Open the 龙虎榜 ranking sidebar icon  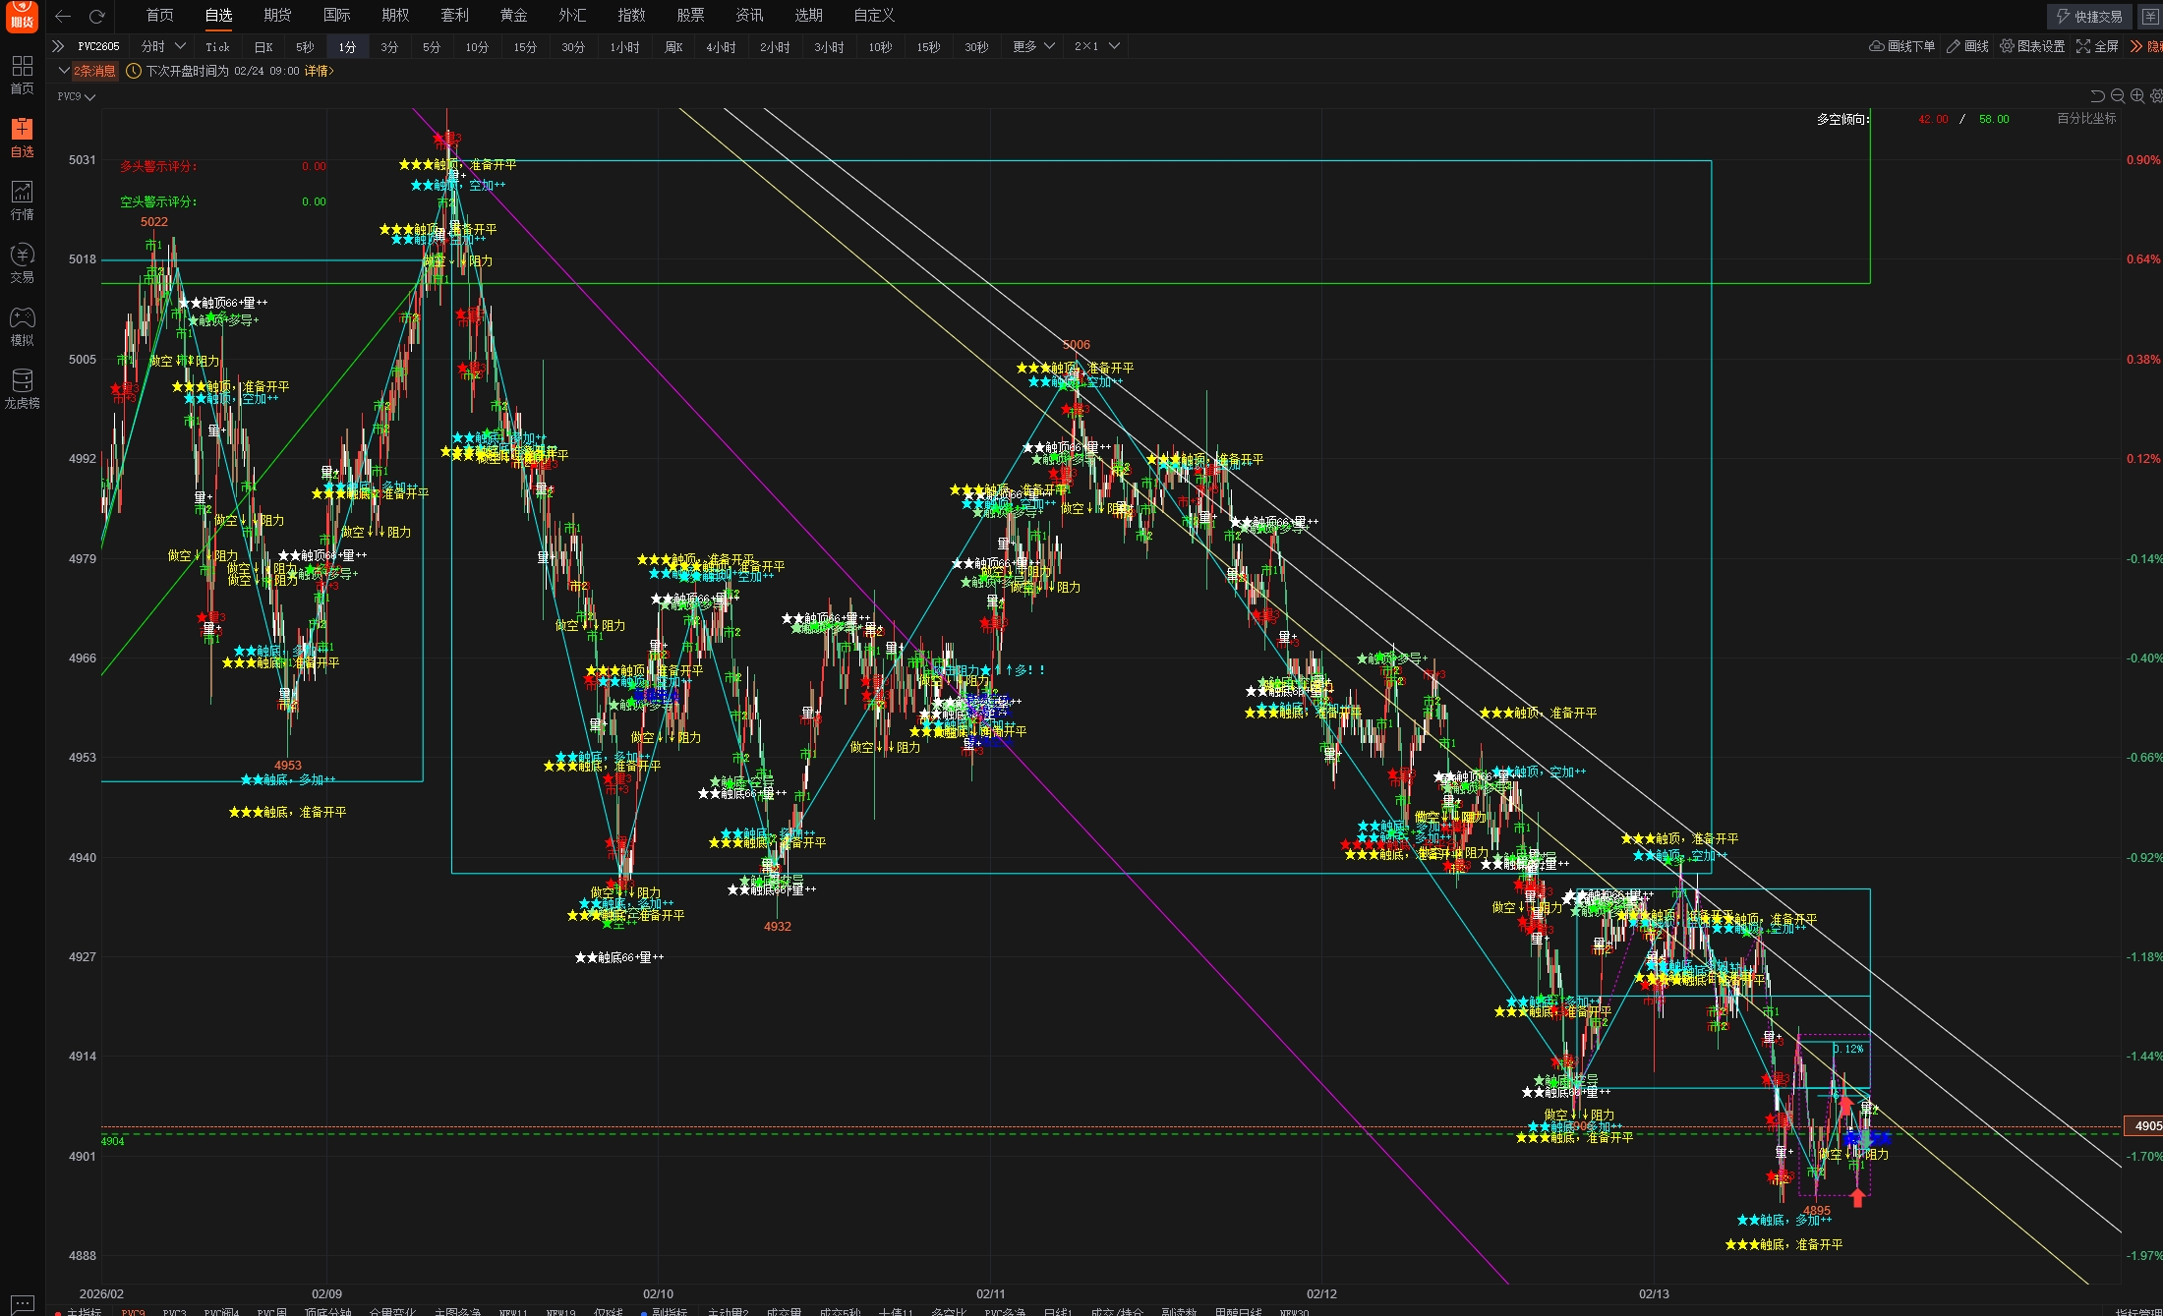coord(22,389)
